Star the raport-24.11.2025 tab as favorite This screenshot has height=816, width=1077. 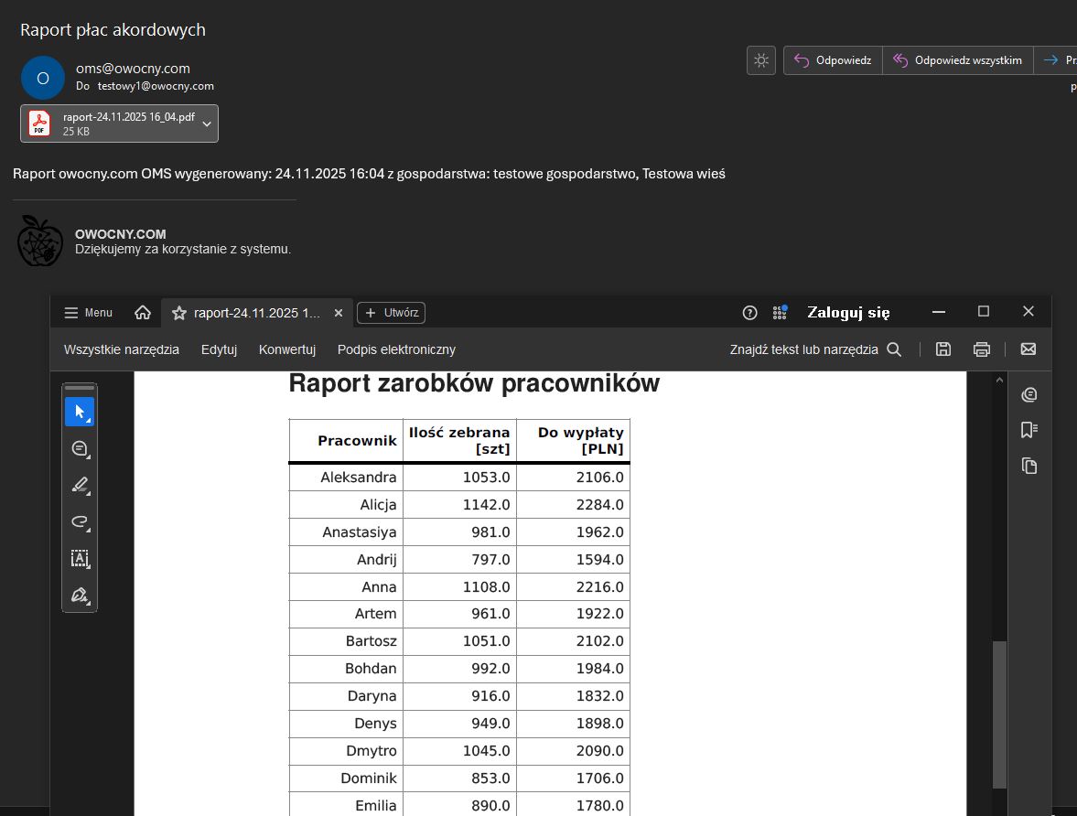179,313
